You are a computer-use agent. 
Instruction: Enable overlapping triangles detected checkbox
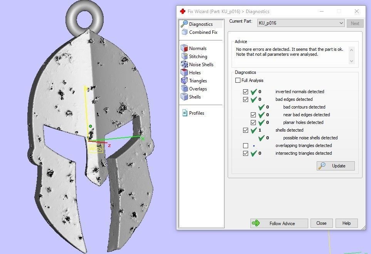pos(245,145)
